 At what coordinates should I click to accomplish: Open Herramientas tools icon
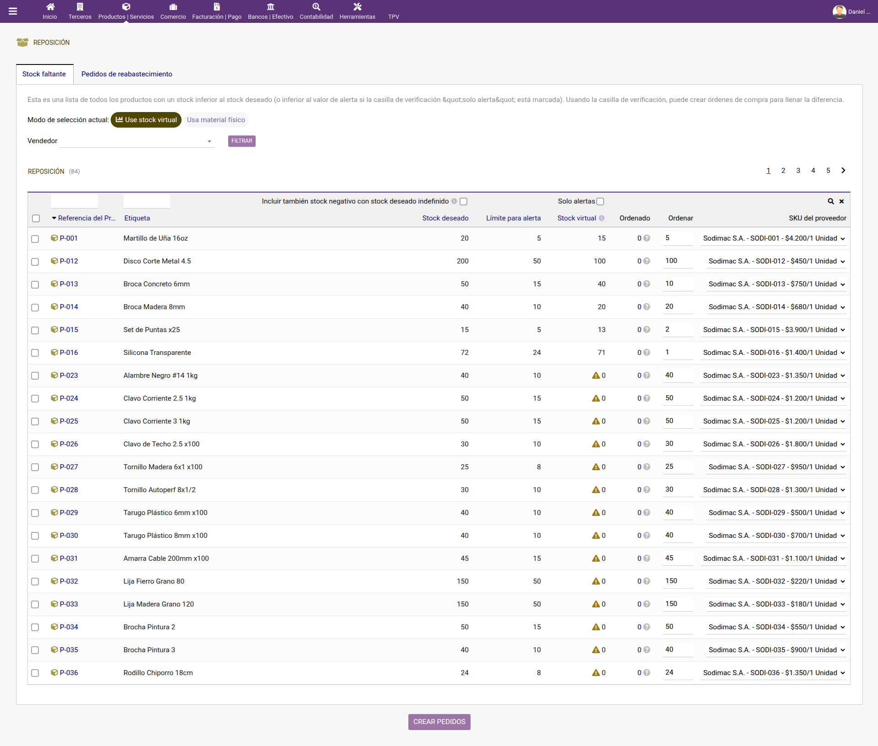[358, 7]
